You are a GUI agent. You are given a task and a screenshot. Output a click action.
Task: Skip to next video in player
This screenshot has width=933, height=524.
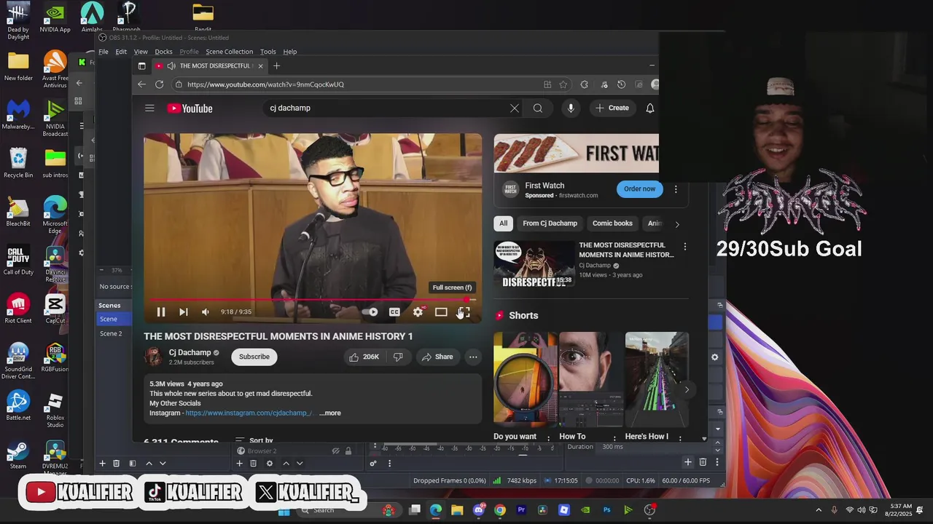[x=184, y=312]
